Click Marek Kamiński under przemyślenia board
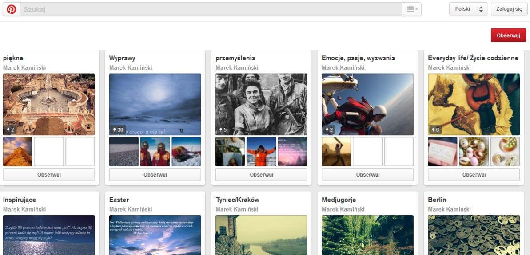This screenshot has width=530, height=255. [x=237, y=67]
